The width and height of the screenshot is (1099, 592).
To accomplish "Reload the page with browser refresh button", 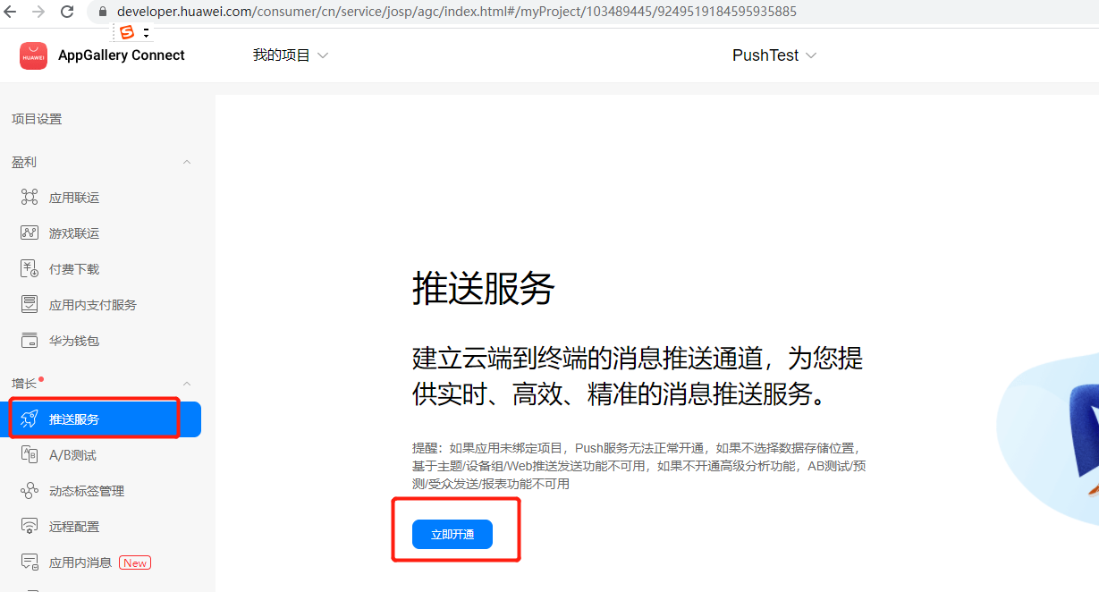I will click(67, 12).
